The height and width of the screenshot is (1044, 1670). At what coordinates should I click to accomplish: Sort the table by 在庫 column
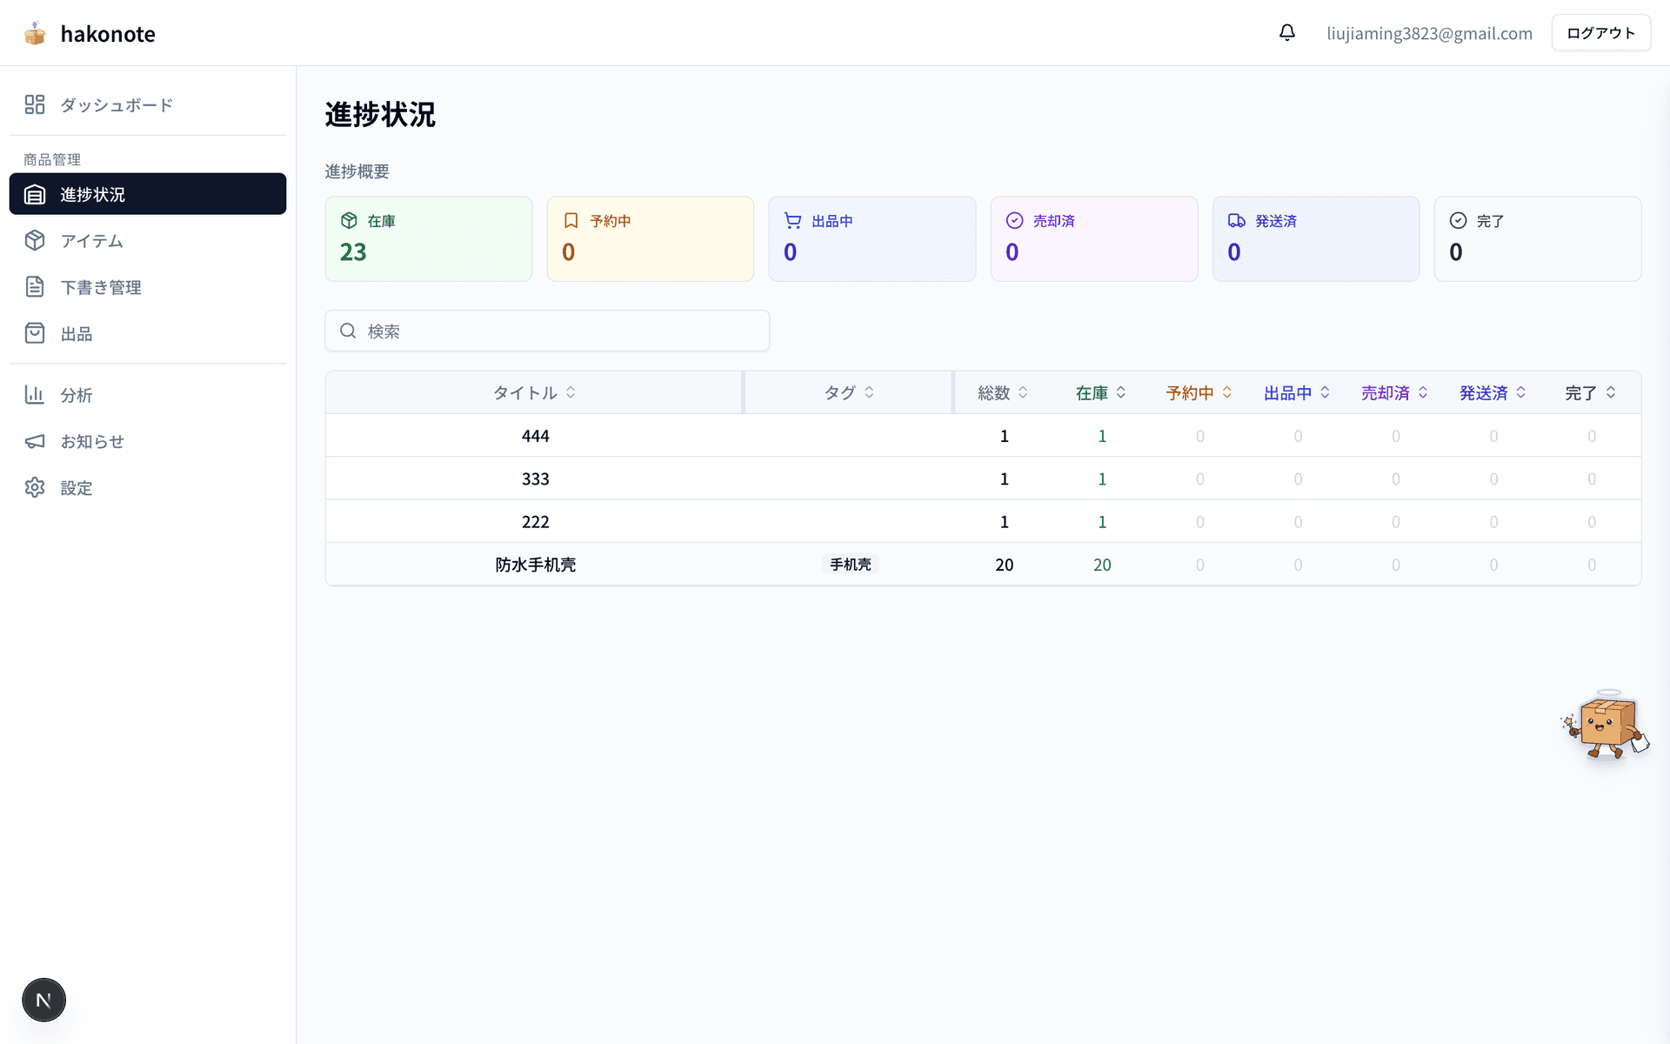click(x=1099, y=392)
